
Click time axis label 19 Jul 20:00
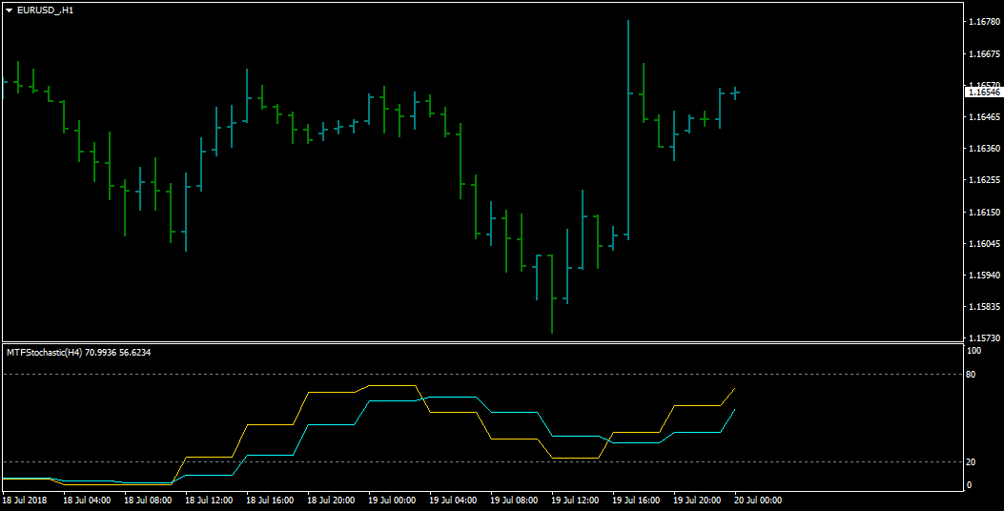click(x=697, y=501)
